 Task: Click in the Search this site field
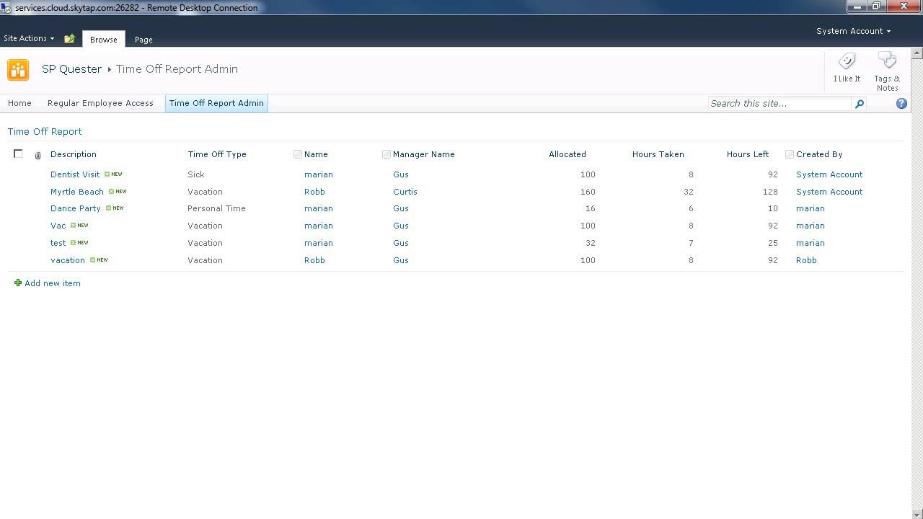point(780,104)
